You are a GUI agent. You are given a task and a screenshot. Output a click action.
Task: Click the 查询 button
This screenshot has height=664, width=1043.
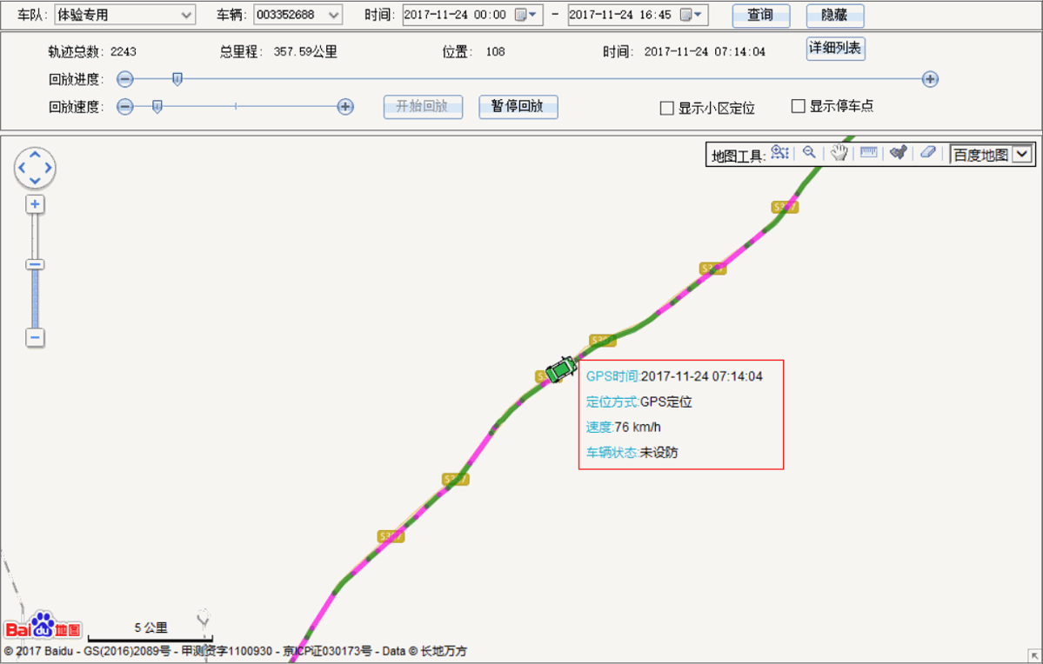coord(760,15)
